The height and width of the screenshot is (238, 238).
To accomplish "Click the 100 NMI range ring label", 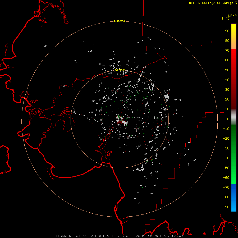I will [x=120, y=21].
